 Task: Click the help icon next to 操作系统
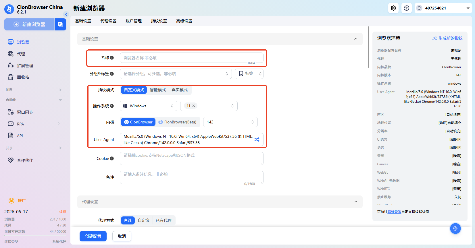coord(112,106)
